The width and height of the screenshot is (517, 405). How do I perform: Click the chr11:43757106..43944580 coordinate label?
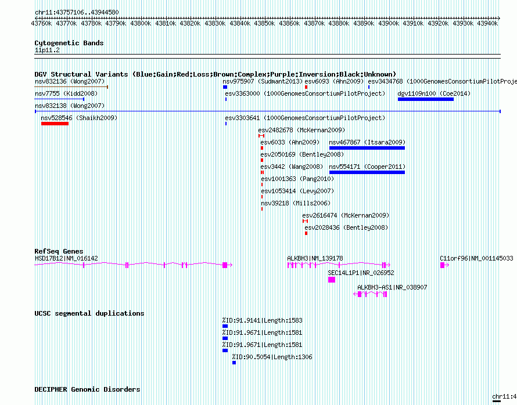click(77, 13)
